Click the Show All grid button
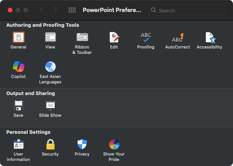Viewport: 233px width, 166px height. click(x=72, y=10)
